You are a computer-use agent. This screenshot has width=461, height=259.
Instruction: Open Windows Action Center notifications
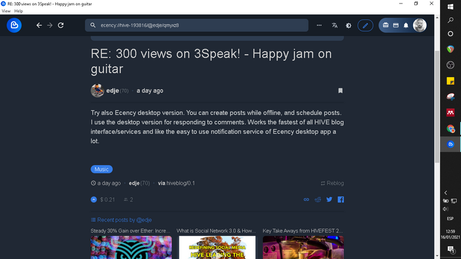pyautogui.click(x=450, y=249)
